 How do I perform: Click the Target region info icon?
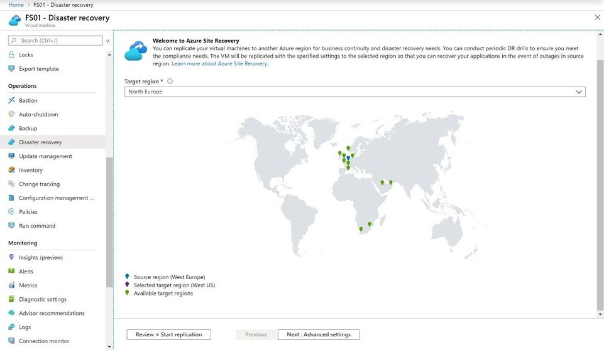point(170,81)
